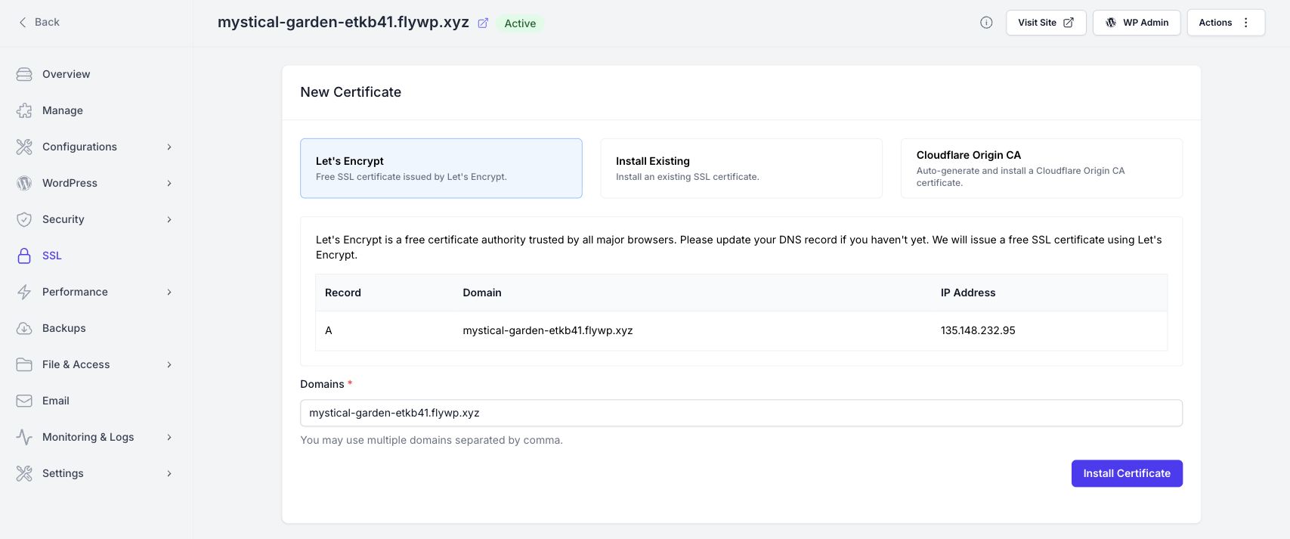The width and height of the screenshot is (1290, 539).
Task: Expand the Monitoring & Logs submenu chevron
Action: pos(169,437)
